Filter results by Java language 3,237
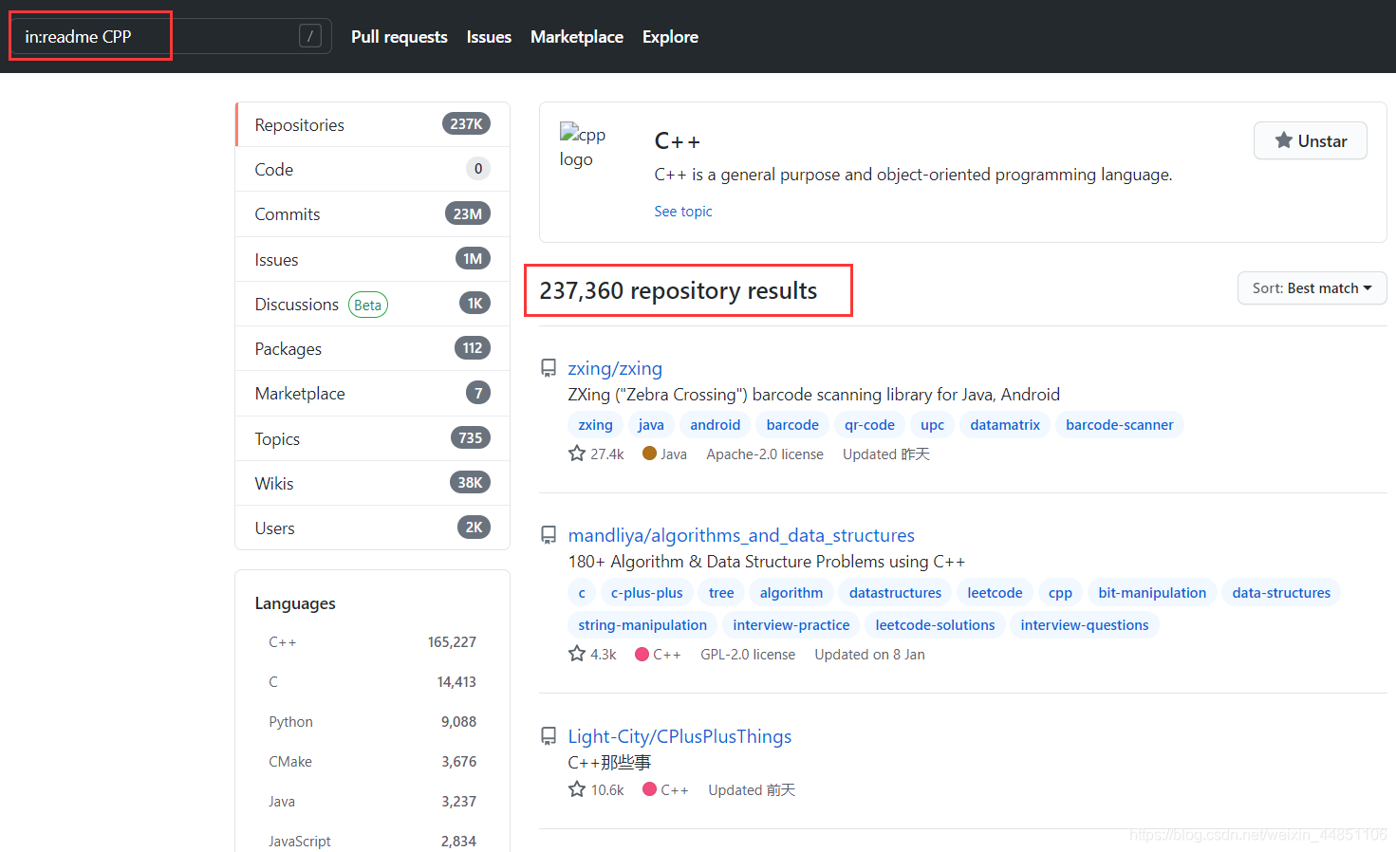 tap(372, 802)
